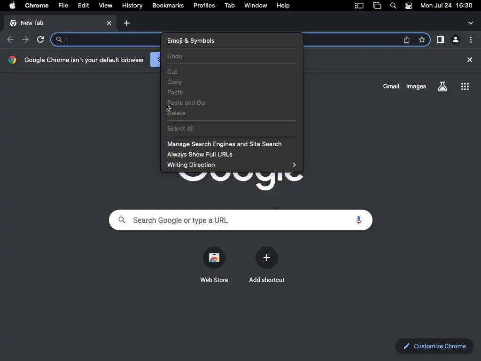Click the browser forward arrow
The height and width of the screenshot is (361, 481).
click(x=25, y=39)
